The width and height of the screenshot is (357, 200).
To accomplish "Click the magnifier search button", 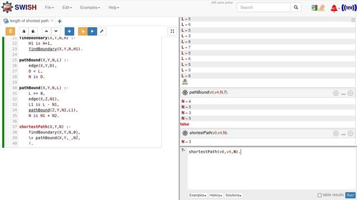I will [x=296, y=7].
